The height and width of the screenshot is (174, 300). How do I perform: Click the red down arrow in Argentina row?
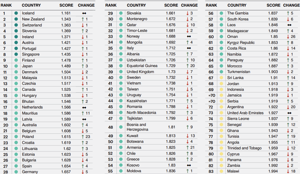(x=288, y=107)
